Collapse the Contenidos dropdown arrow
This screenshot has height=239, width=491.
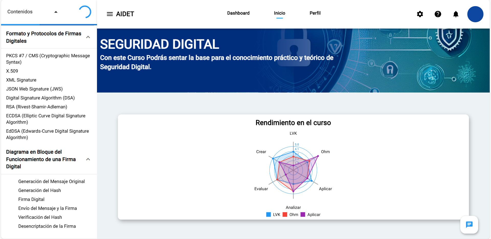tap(56, 12)
